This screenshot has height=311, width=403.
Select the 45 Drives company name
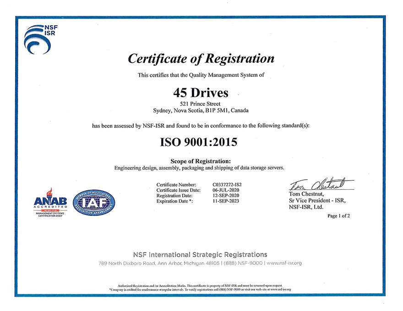(x=201, y=92)
